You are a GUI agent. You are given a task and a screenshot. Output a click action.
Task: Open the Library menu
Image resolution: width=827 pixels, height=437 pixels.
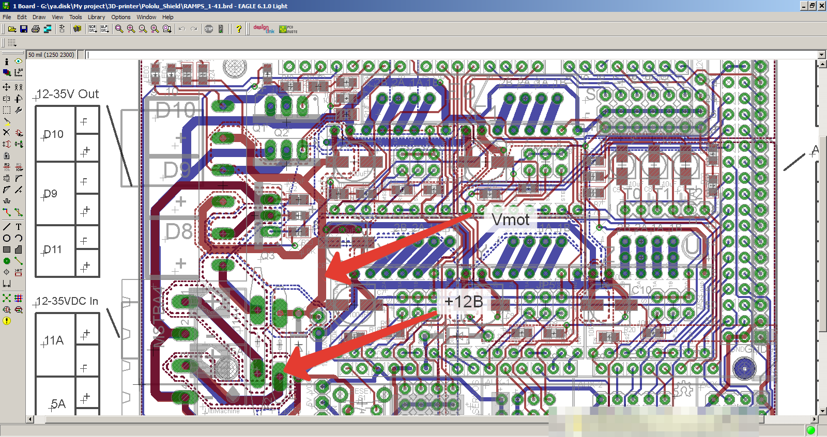[96, 17]
